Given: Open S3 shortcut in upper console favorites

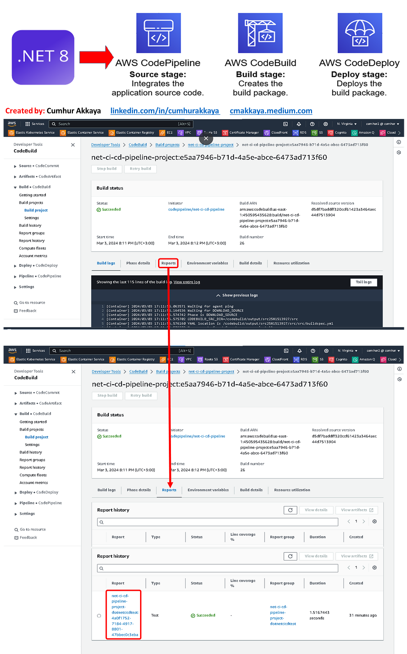Looking at the screenshot, I should tap(317, 133).
